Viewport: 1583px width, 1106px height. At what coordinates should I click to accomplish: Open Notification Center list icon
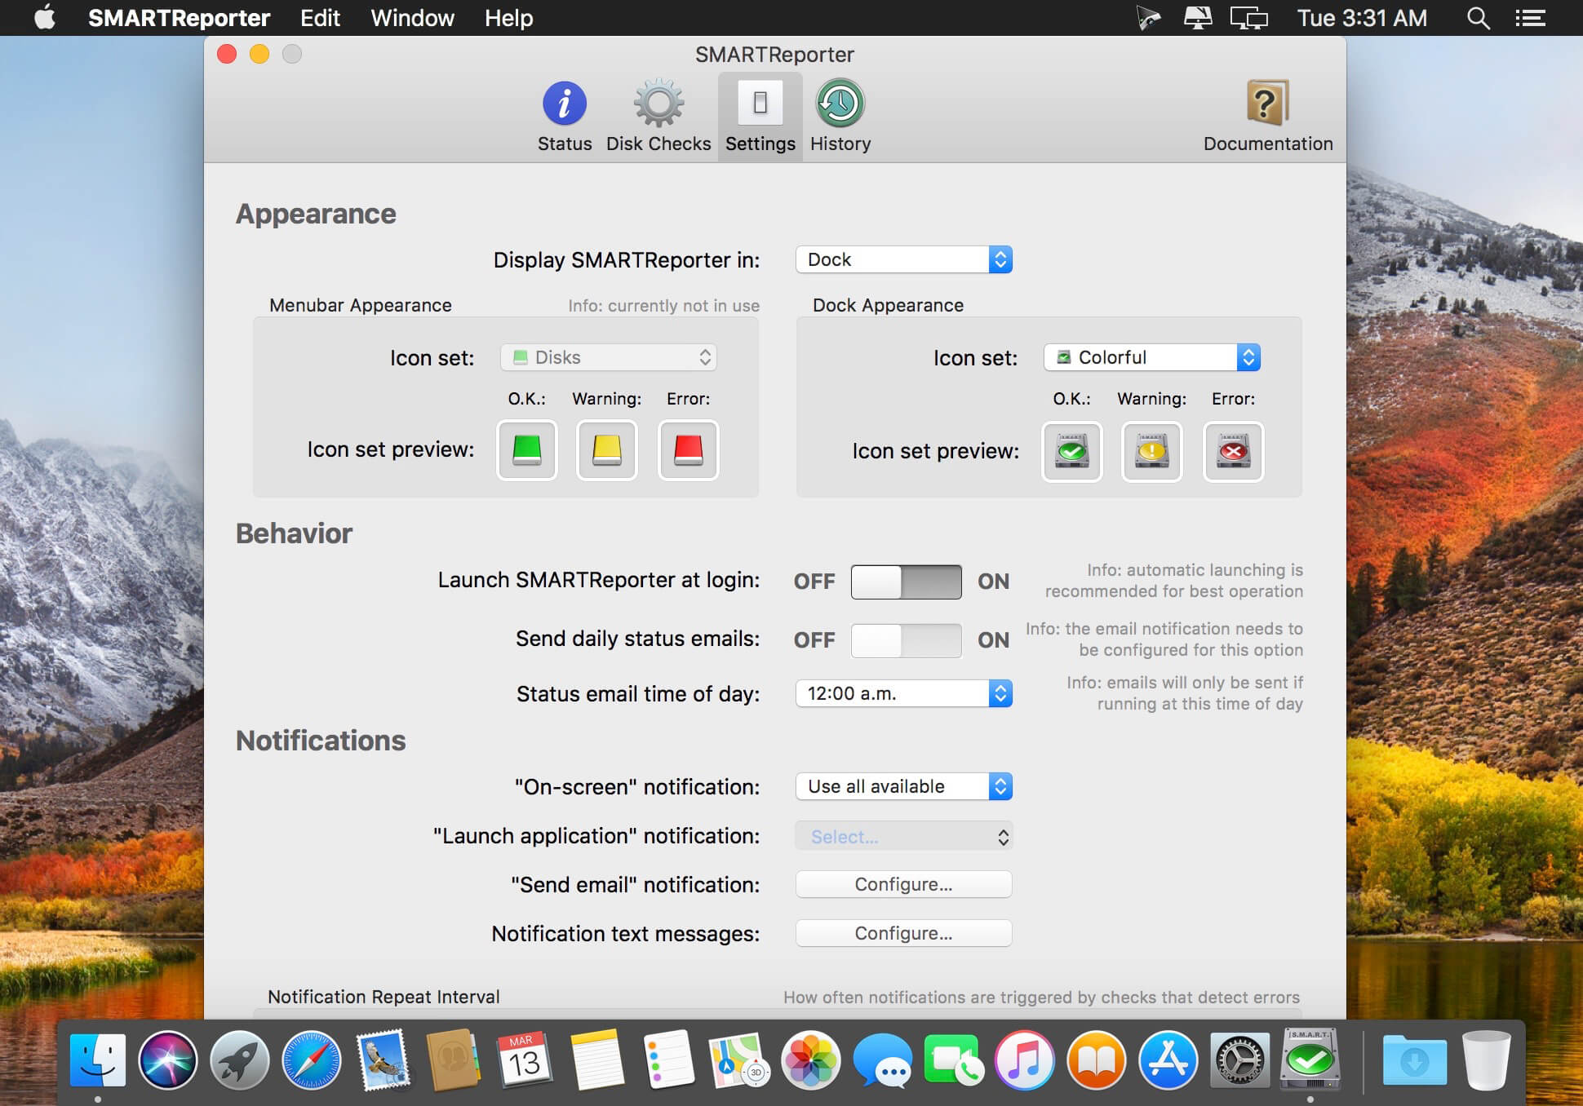(1530, 18)
